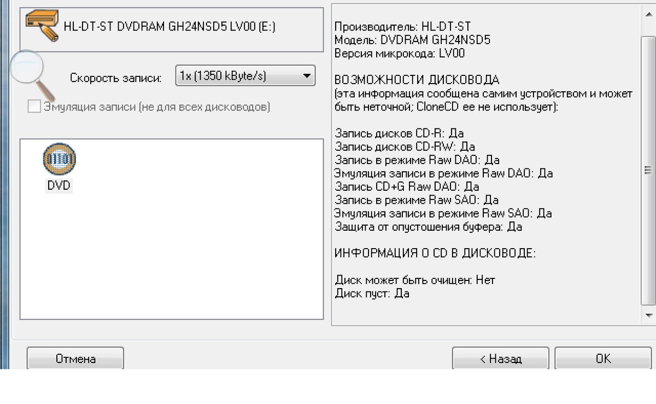Click the ВОЗМОЖНОСТИ ДИСКОВОДА heading
The width and height of the screenshot is (656, 404).
(417, 80)
